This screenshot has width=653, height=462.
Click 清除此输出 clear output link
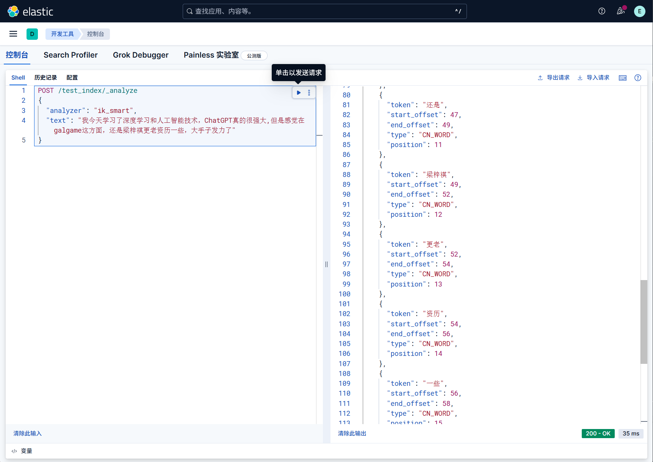pos(352,433)
